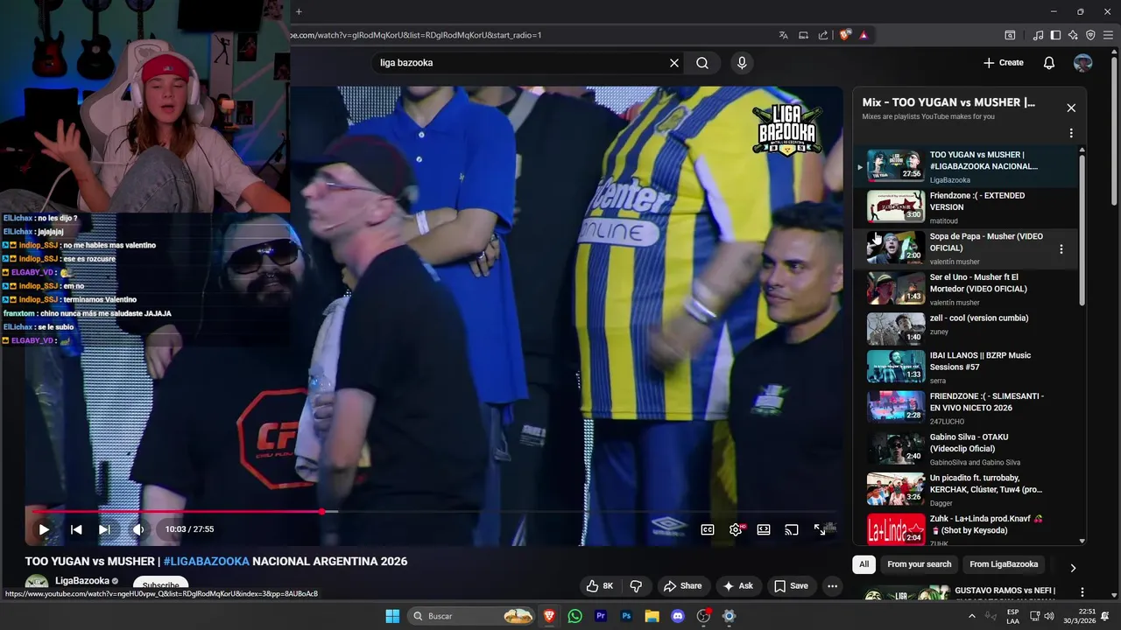Open Brave VPN shield icon
1121x630 pixels.
pos(1090,35)
